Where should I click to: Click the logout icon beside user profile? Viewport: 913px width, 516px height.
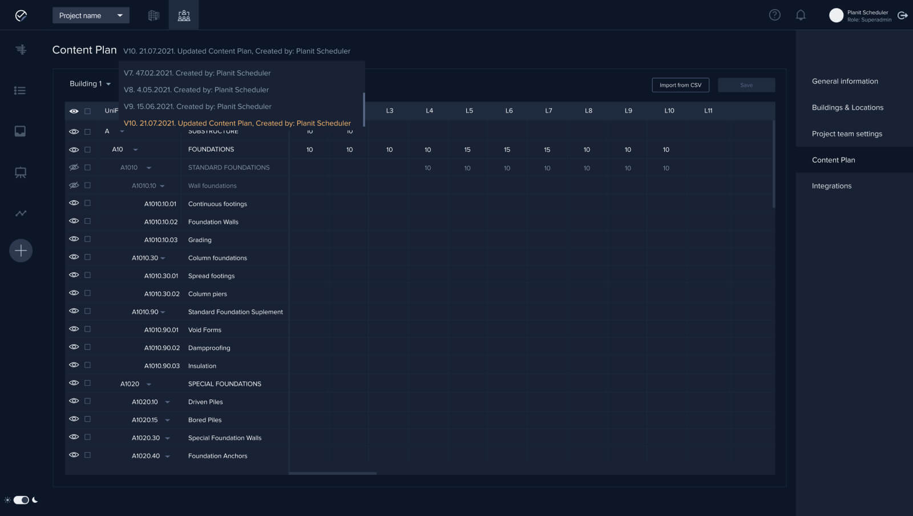tap(902, 15)
